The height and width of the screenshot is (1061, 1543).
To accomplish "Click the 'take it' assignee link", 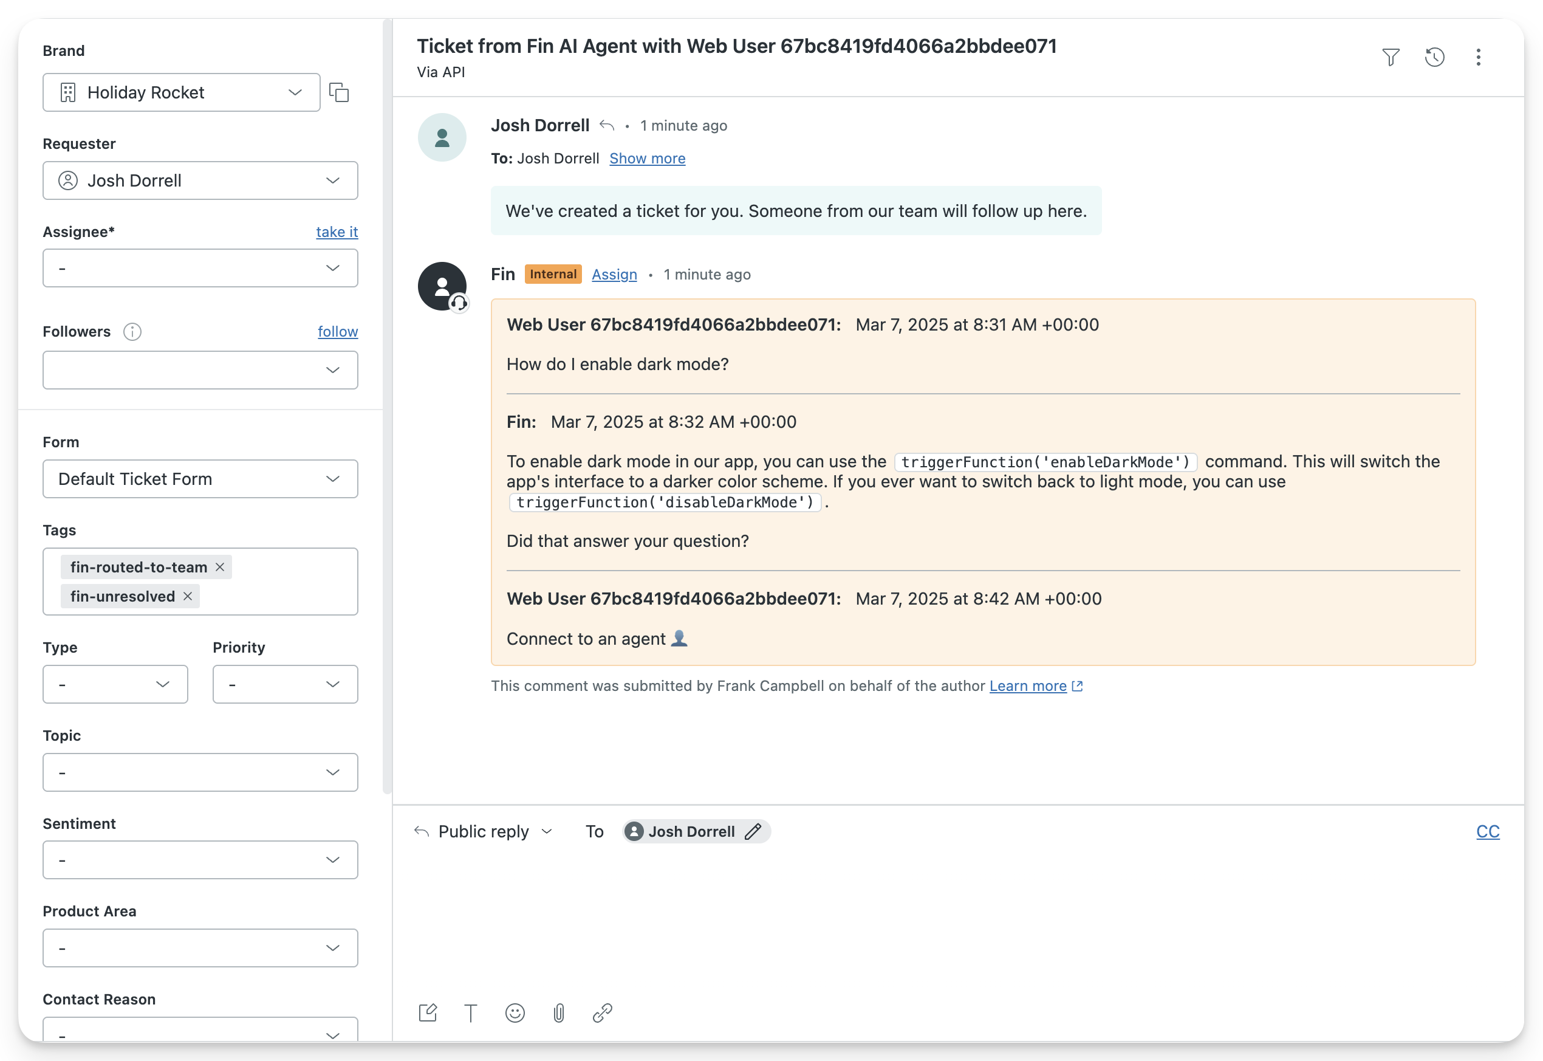I will tap(337, 232).
